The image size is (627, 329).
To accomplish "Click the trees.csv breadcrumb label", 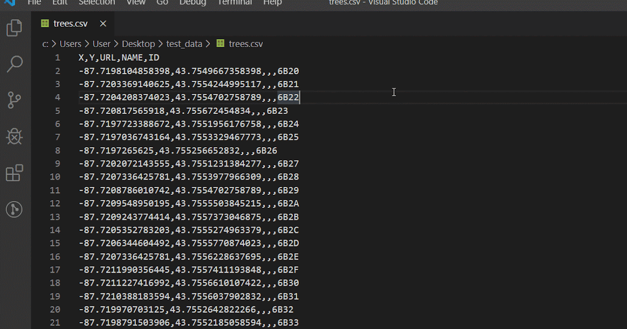I will pyautogui.click(x=245, y=44).
